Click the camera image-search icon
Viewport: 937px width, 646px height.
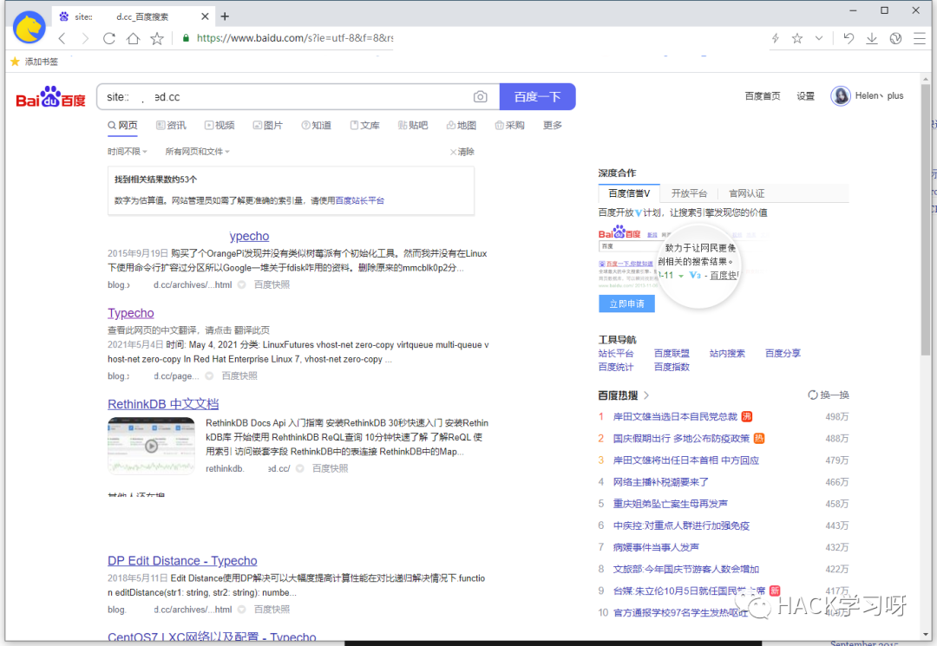[x=480, y=97]
